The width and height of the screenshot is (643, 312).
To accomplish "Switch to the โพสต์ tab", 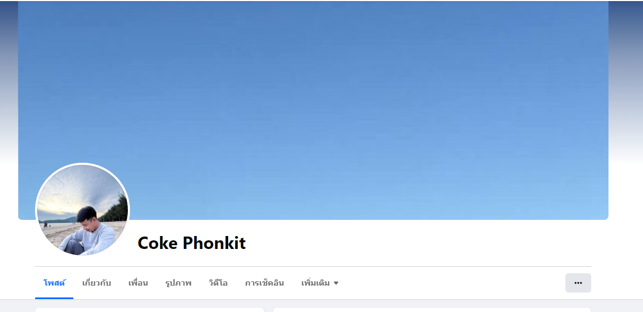I will (x=54, y=283).
